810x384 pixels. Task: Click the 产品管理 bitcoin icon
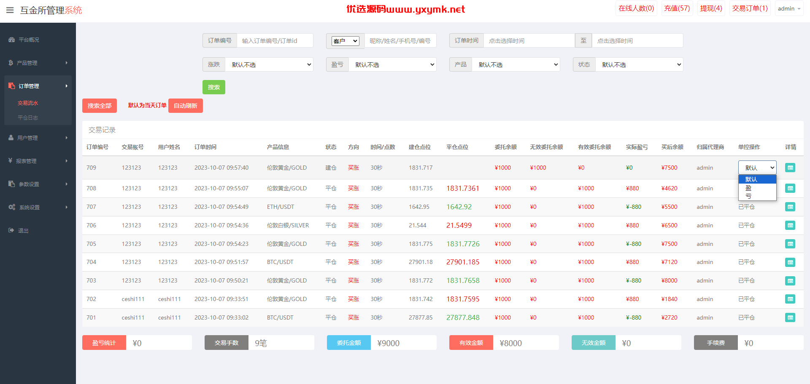(x=11, y=63)
